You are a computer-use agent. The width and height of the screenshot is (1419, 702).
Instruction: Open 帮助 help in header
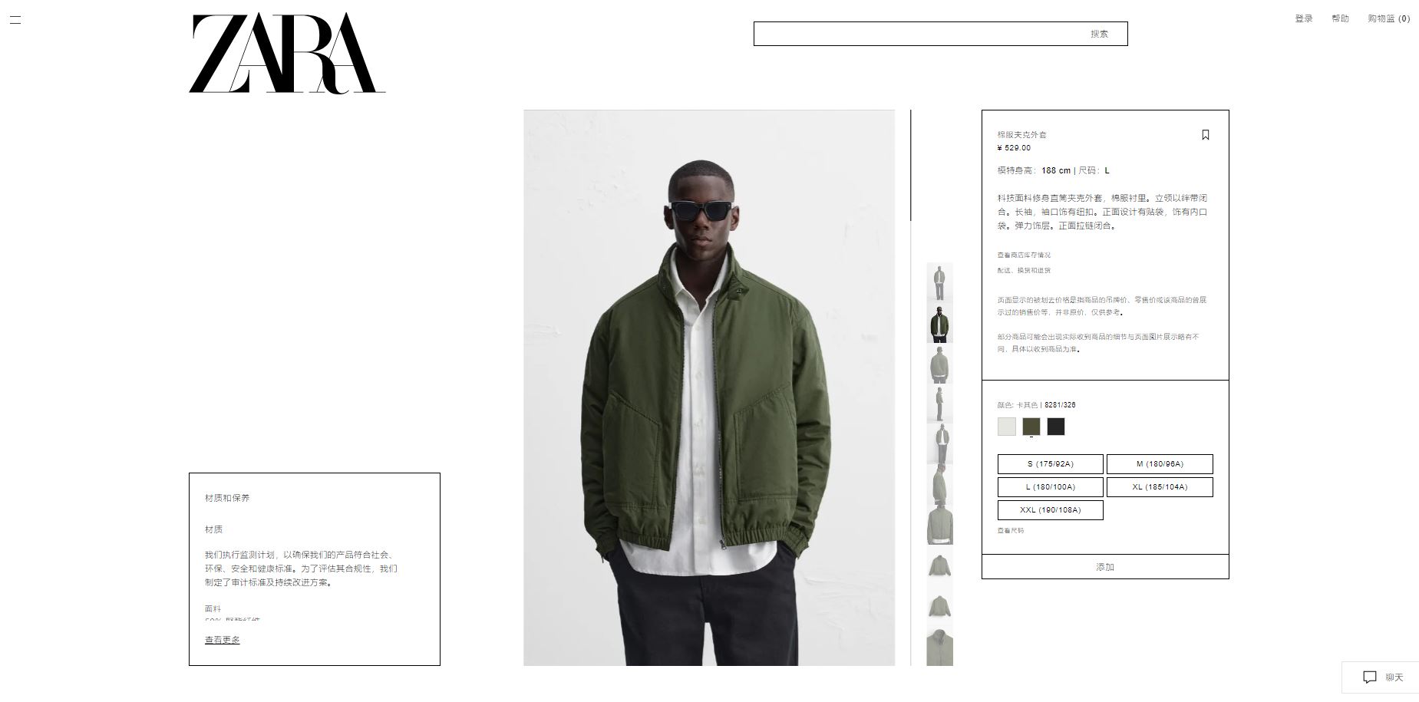point(1340,18)
